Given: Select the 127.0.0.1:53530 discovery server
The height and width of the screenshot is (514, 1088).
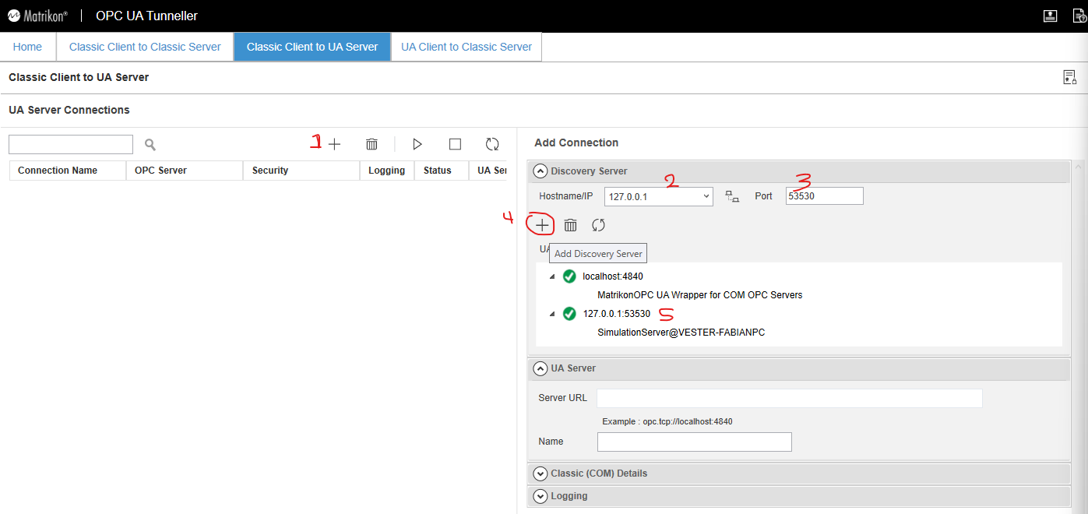Looking at the screenshot, I should point(616,314).
